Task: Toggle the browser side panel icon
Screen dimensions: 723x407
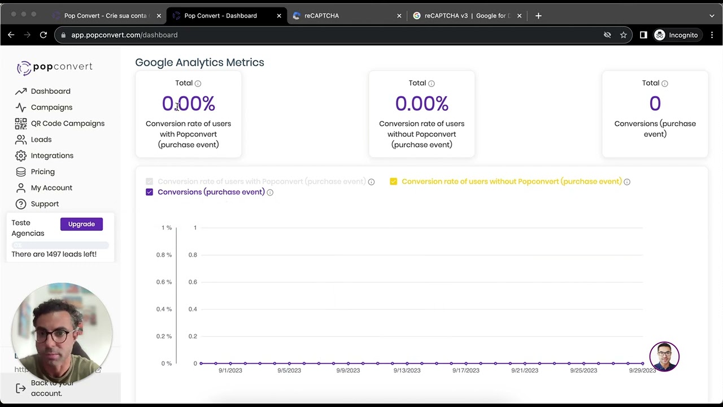Action: [x=643, y=35]
